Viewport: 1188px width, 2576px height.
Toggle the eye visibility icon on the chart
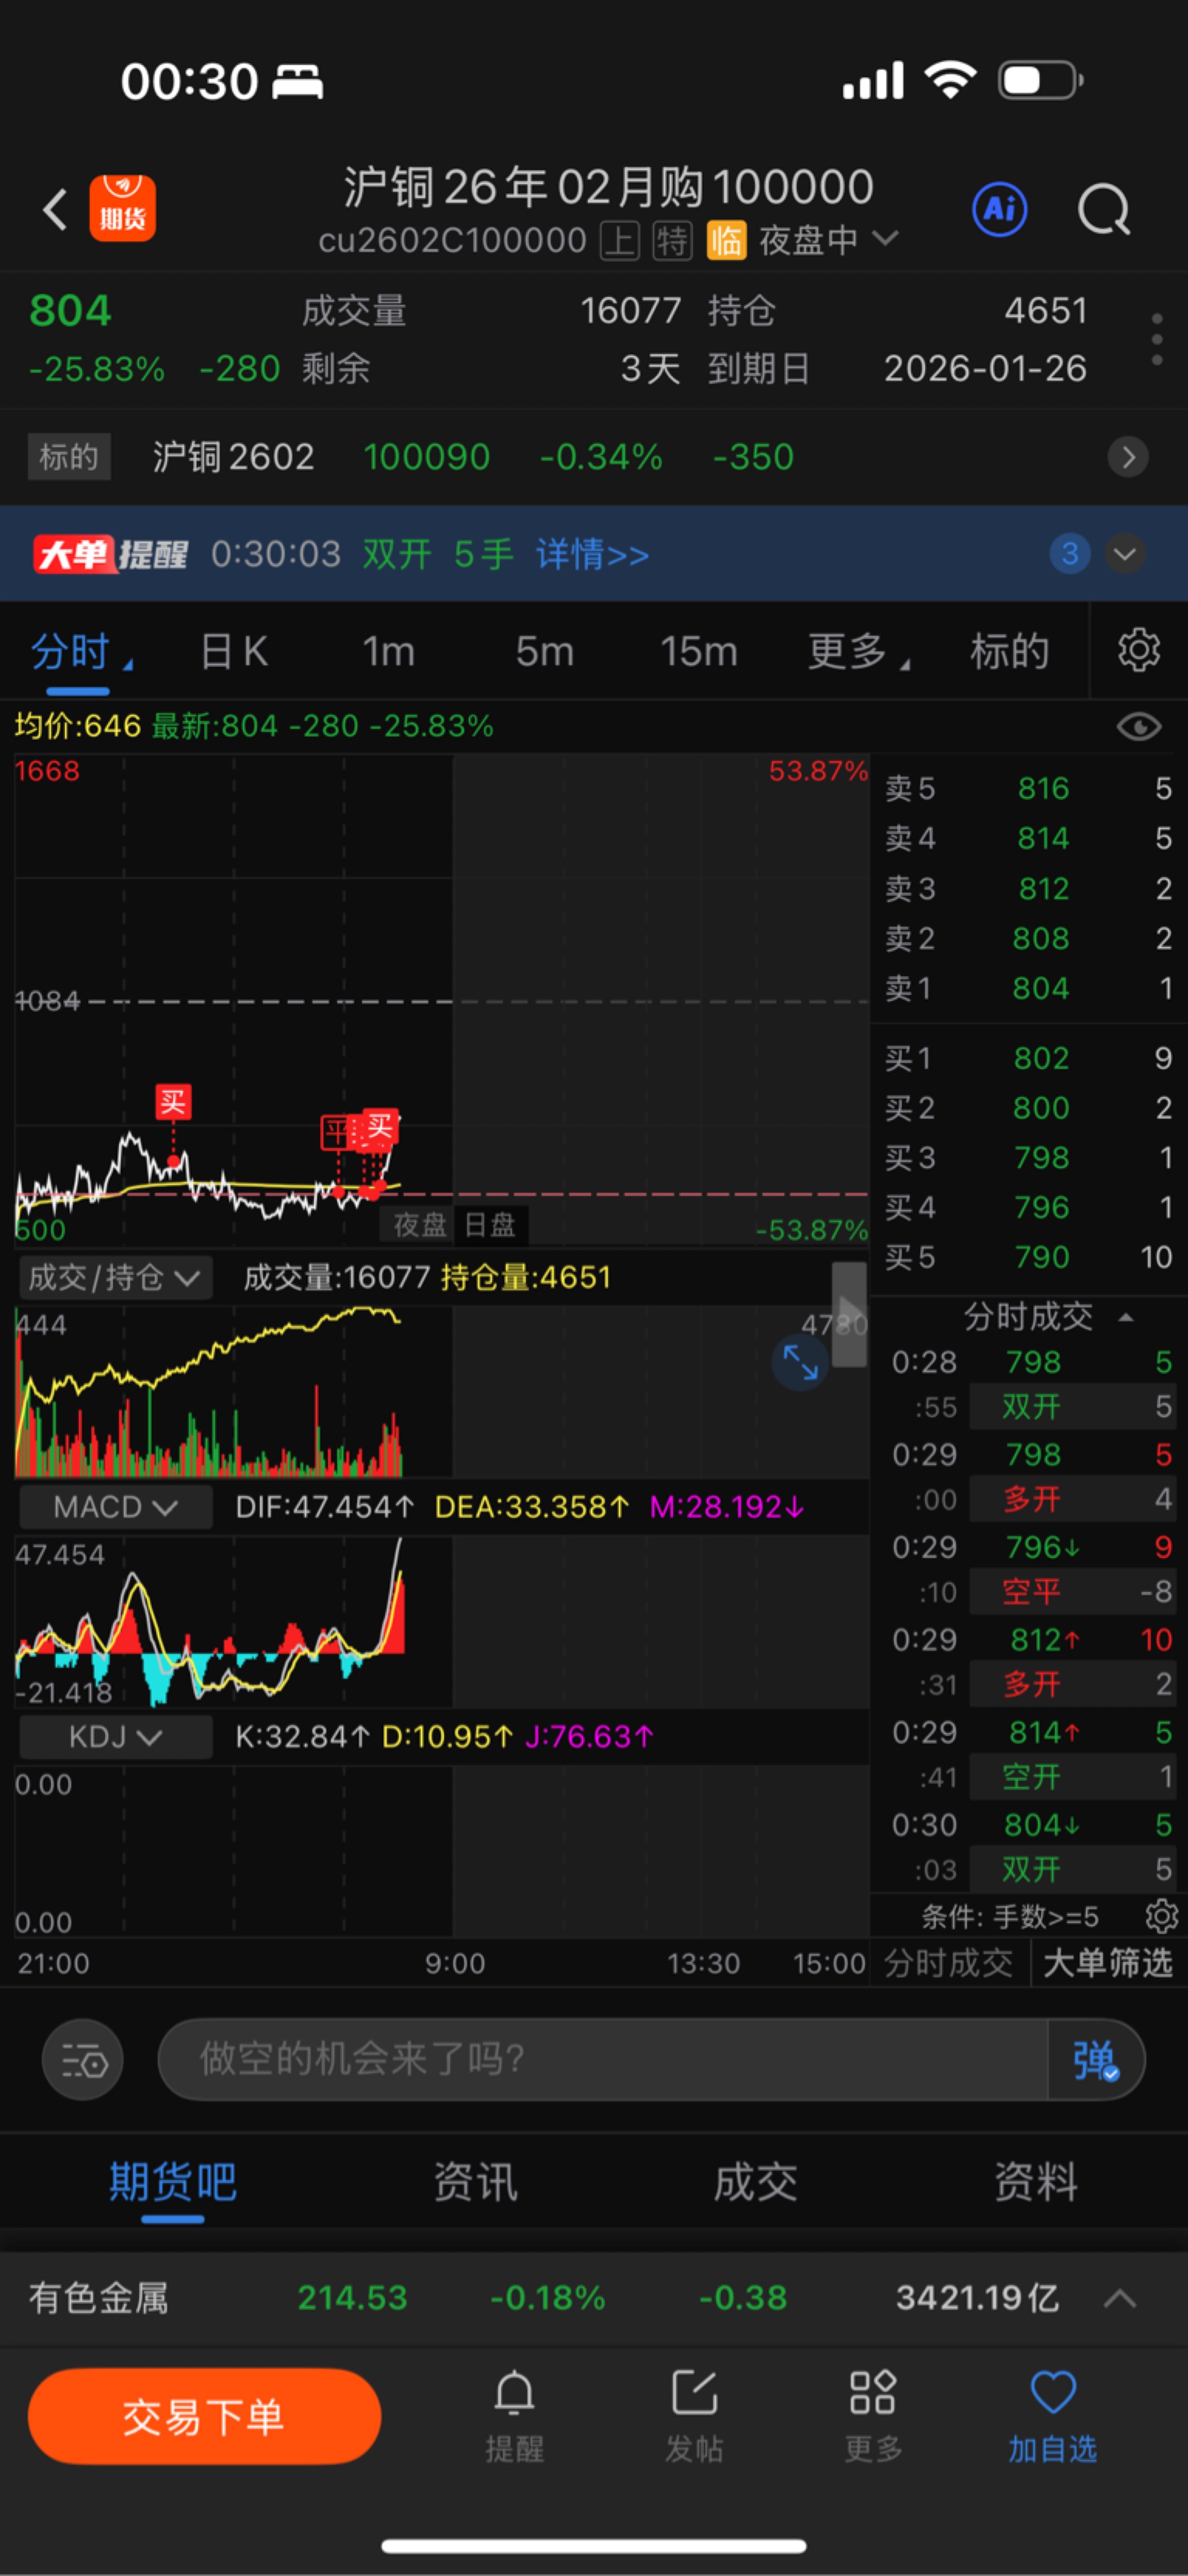click(1138, 726)
